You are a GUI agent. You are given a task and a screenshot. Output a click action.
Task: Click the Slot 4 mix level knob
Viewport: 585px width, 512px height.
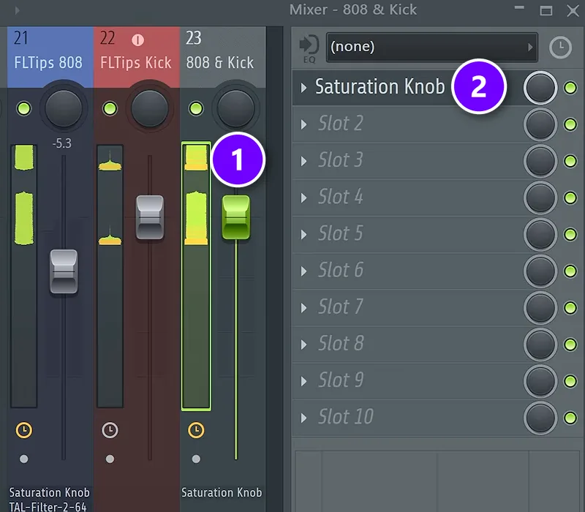[540, 197]
